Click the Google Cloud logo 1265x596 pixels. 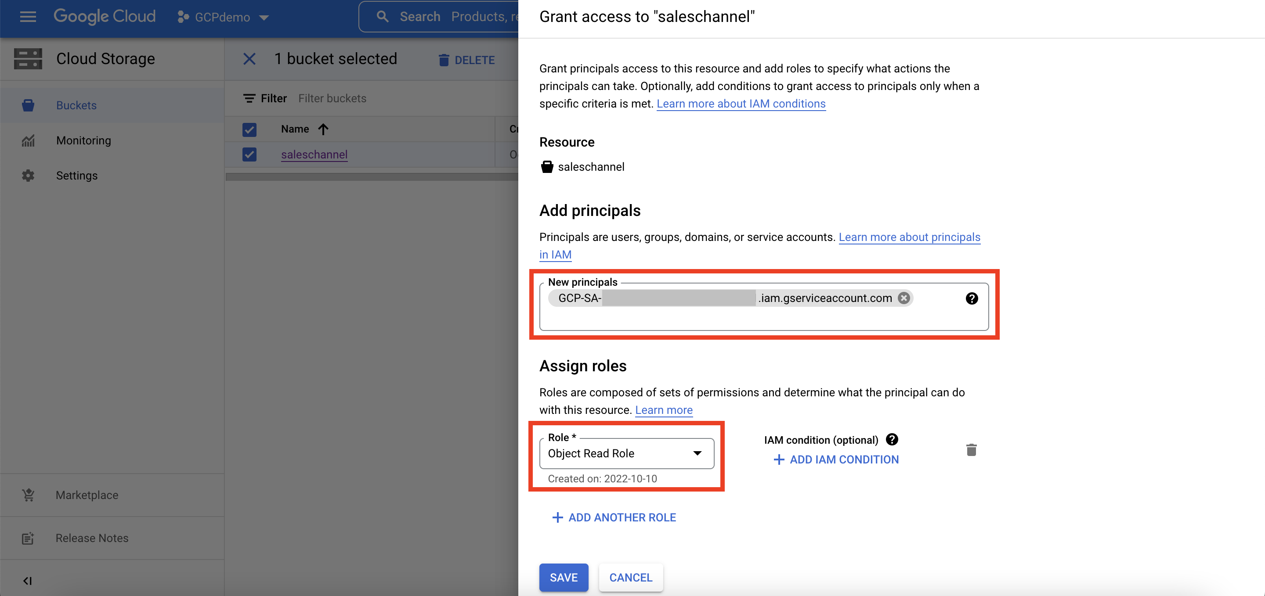(x=105, y=16)
